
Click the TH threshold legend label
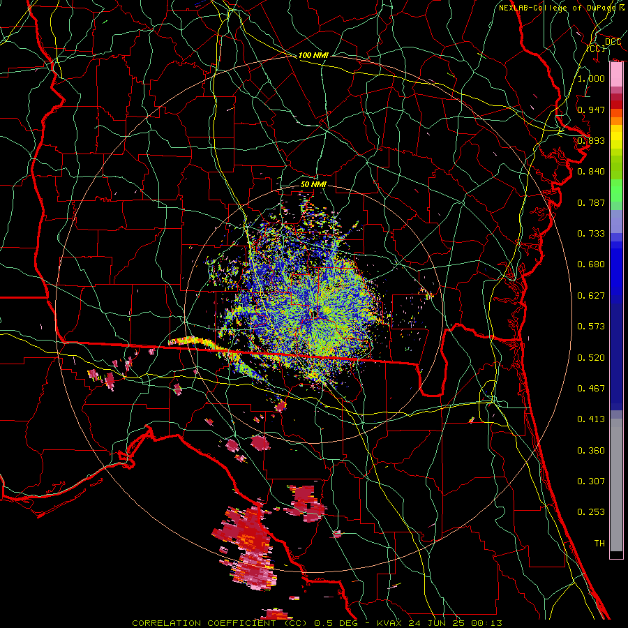pos(599,544)
